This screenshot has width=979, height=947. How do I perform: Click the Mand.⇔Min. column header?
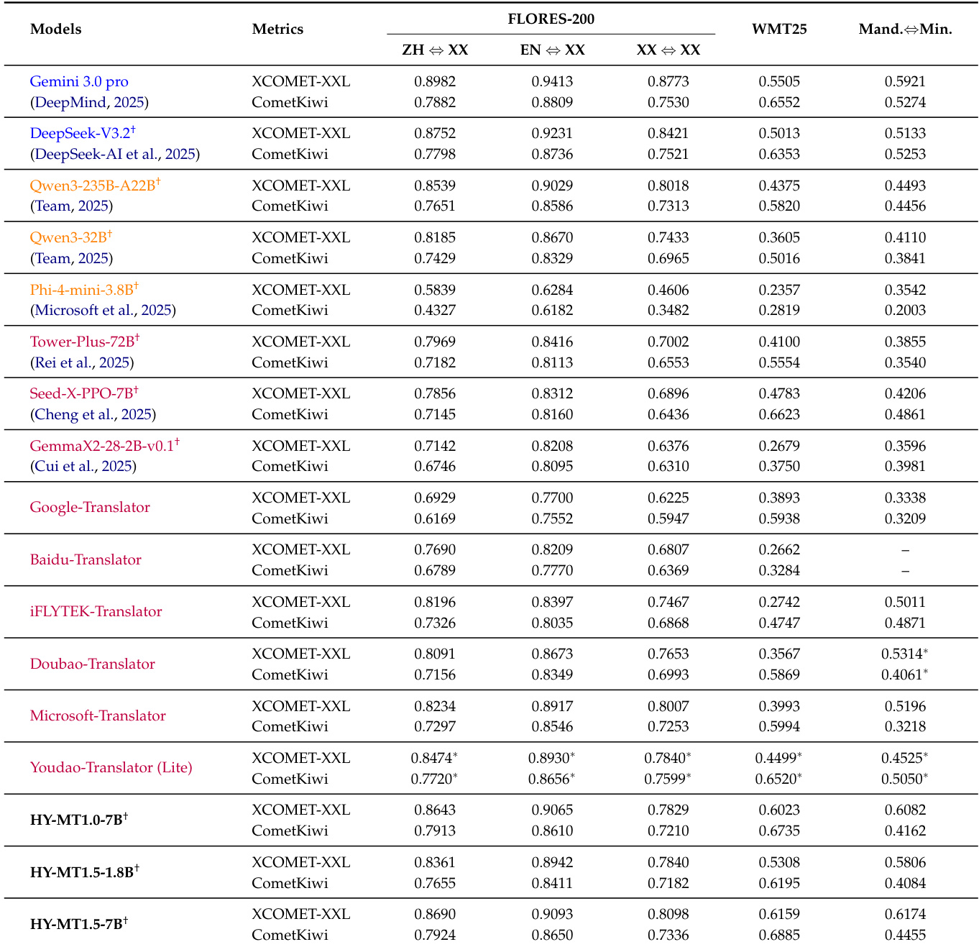905,29
